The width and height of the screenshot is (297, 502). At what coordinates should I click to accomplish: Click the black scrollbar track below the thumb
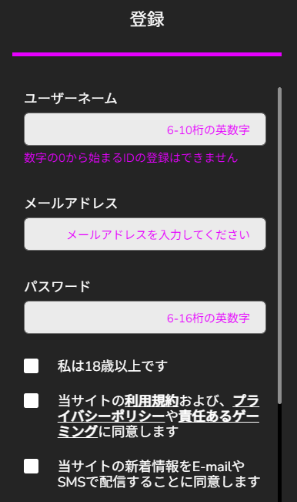[280, 453]
